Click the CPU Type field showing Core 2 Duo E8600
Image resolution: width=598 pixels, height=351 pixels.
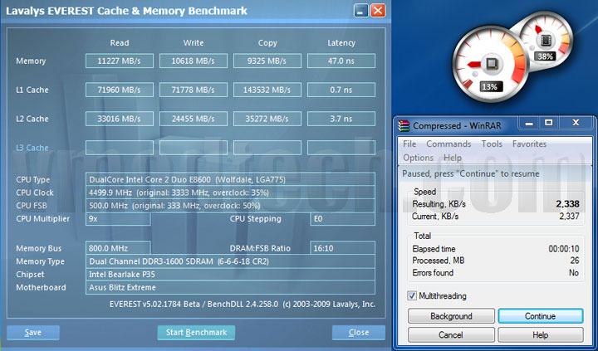click(x=230, y=179)
